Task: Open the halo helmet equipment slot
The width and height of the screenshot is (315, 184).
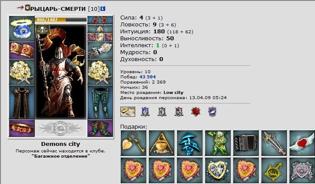Action: pos(22,29)
